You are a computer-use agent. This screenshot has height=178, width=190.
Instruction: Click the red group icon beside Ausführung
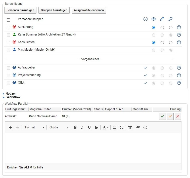(x=14, y=27)
